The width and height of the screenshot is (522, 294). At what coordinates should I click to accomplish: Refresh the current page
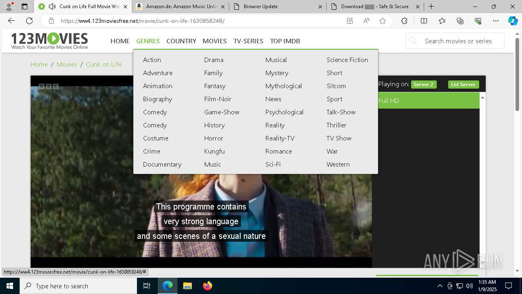(x=29, y=21)
